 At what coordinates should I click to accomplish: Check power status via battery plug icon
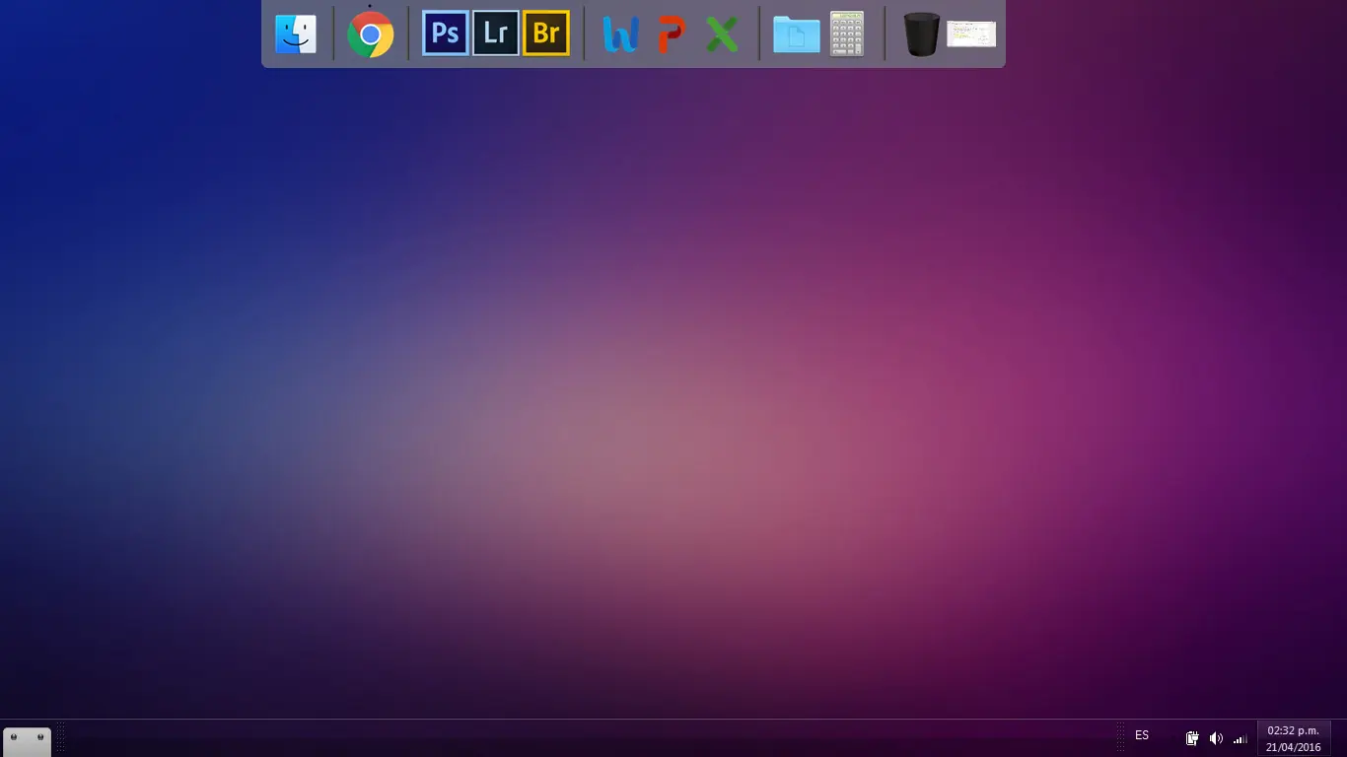[1192, 738]
